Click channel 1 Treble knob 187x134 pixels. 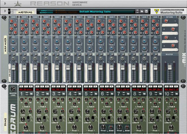(13, 42)
